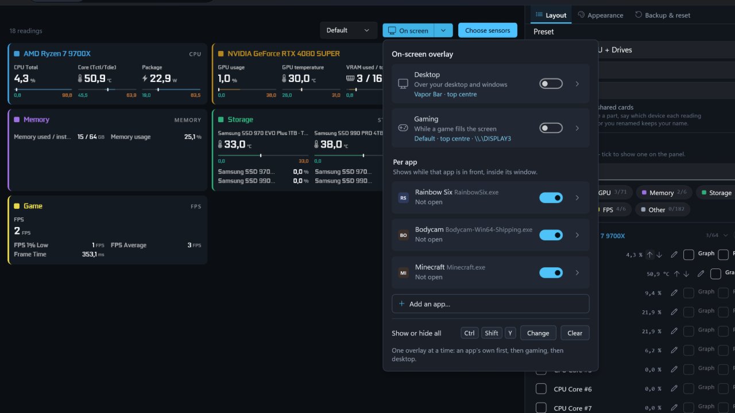The width and height of the screenshot is (735, 413).
Task: Collapse the 9700X section via 3/64 chevron
Action: point(726,235)
